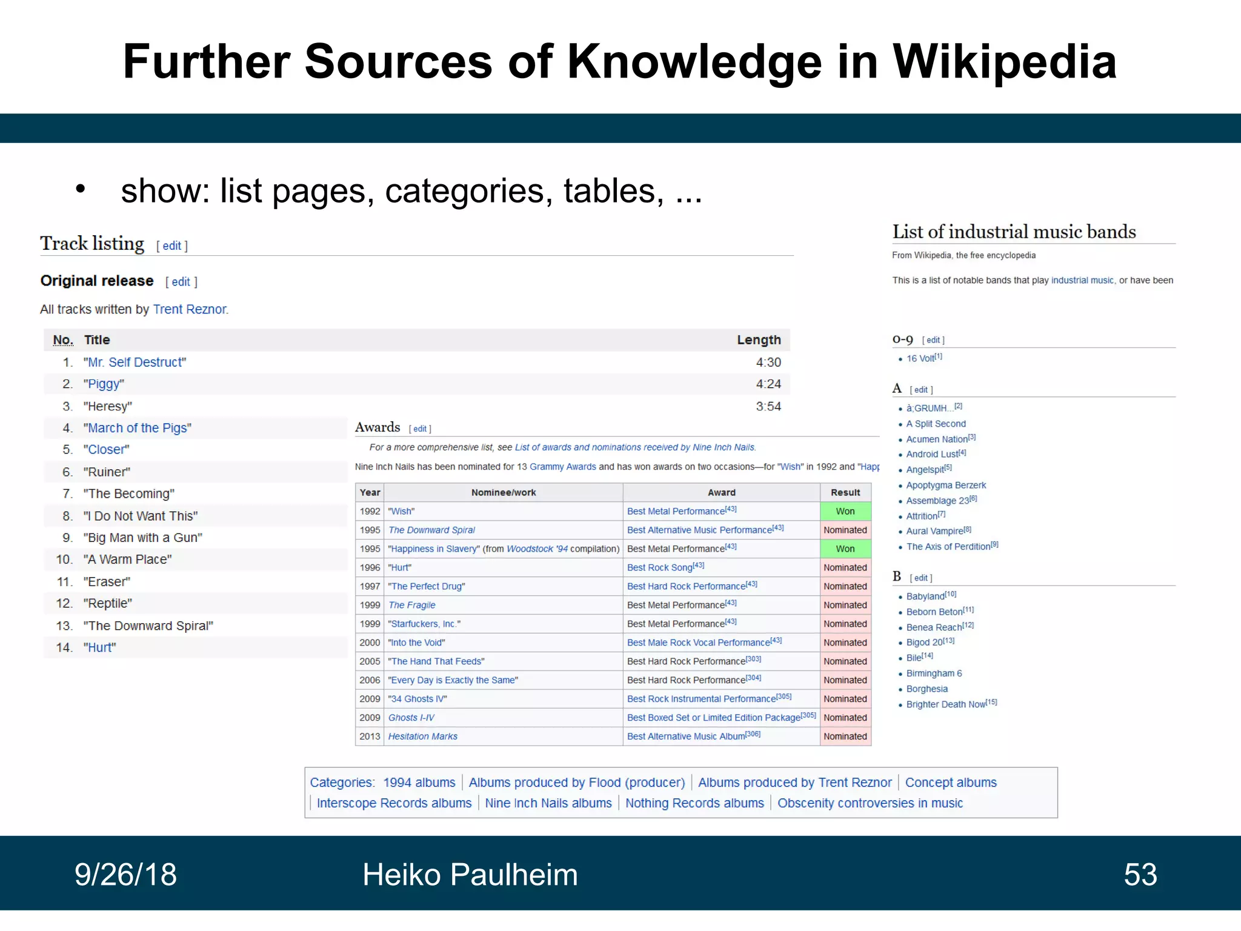Open the Acumen Nation band link
Image resolution: width=1241 pixels, height=931 pixels.
pos(937,439)
